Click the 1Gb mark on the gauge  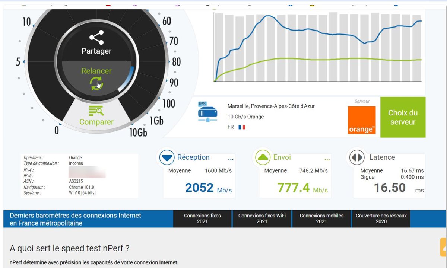156,120
